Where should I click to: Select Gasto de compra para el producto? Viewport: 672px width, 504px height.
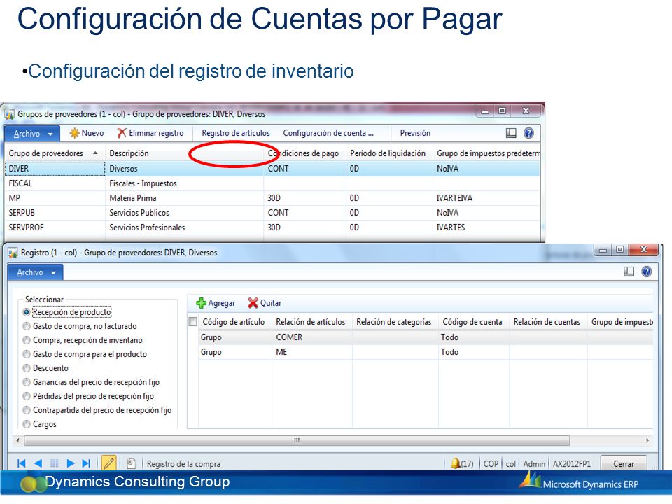pyautogui.click(x=27, y=354)
